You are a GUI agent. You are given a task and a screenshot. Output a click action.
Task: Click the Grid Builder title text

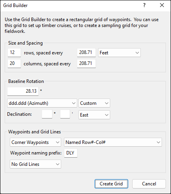click(x=15, y=5)
